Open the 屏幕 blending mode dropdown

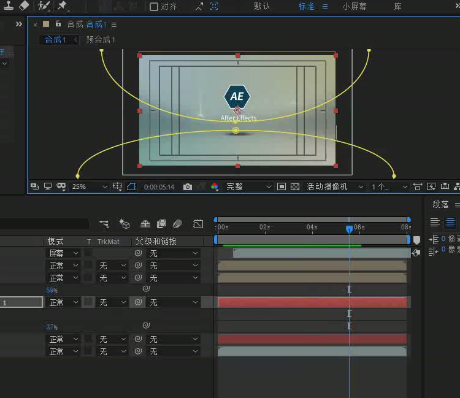(63, 253)
